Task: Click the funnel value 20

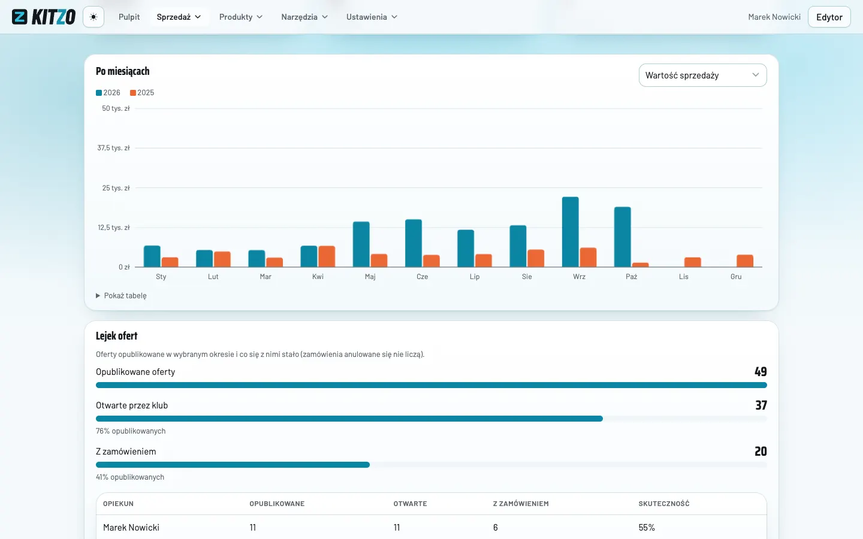Action: click(x=761, y=452)
